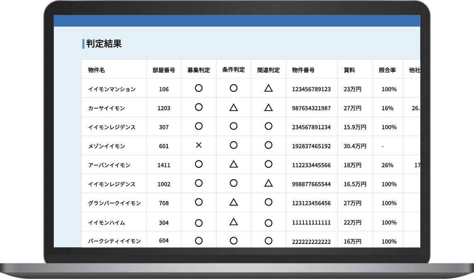This screenshot has width=474, height=279.
Task: Click the × mark in メゾンイイモン row
Action: (x=199, y=145)
